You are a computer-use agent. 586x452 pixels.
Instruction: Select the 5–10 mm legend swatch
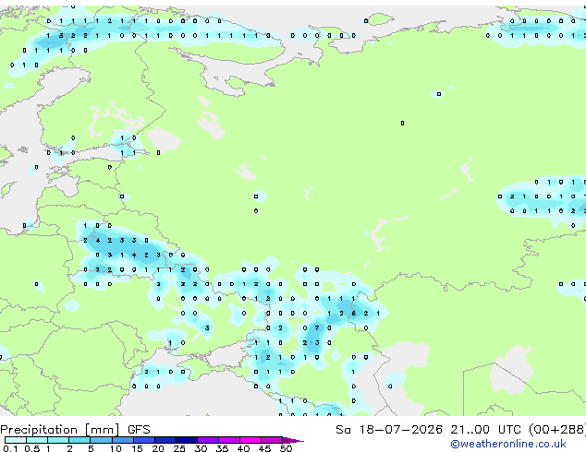pos(101,440)
